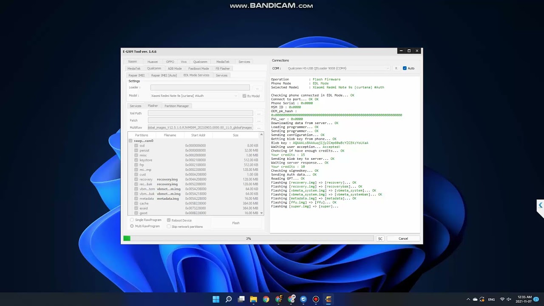
Task: Click the Start Addr column header
Action: [x=198, y=135]
